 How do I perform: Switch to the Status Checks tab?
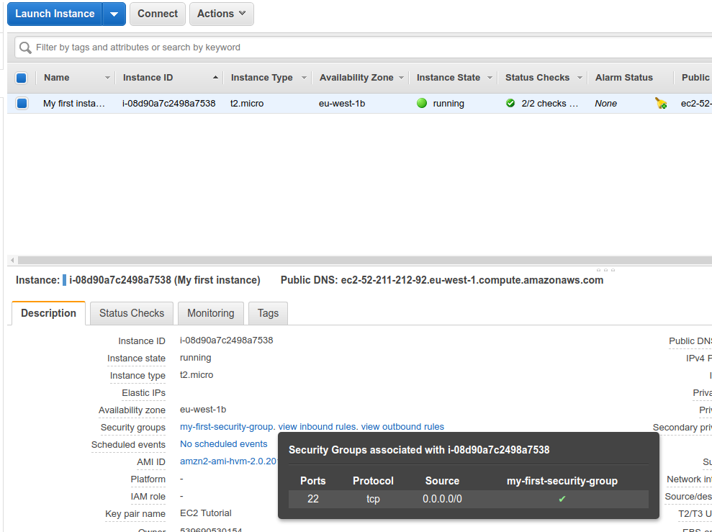[x=132, y=313]
